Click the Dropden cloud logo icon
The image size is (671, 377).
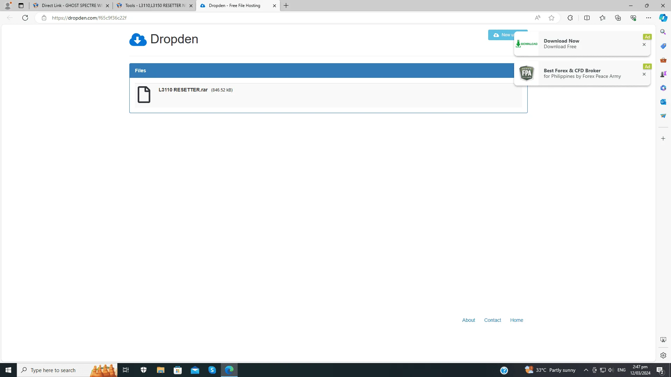tap(138, 39)
